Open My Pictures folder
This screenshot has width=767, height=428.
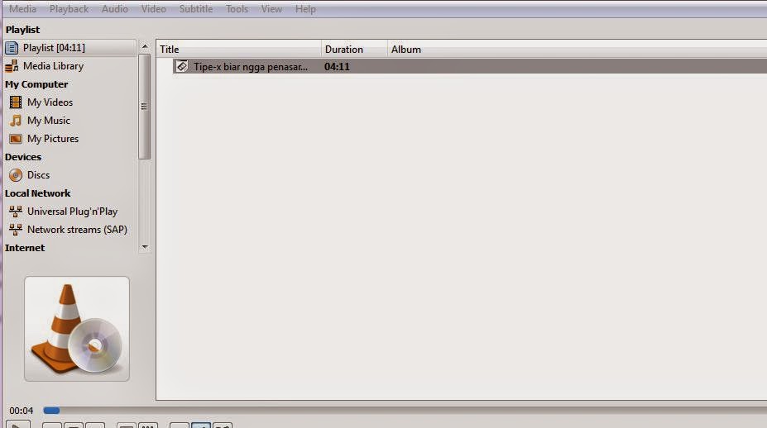[x=53, y=139]
